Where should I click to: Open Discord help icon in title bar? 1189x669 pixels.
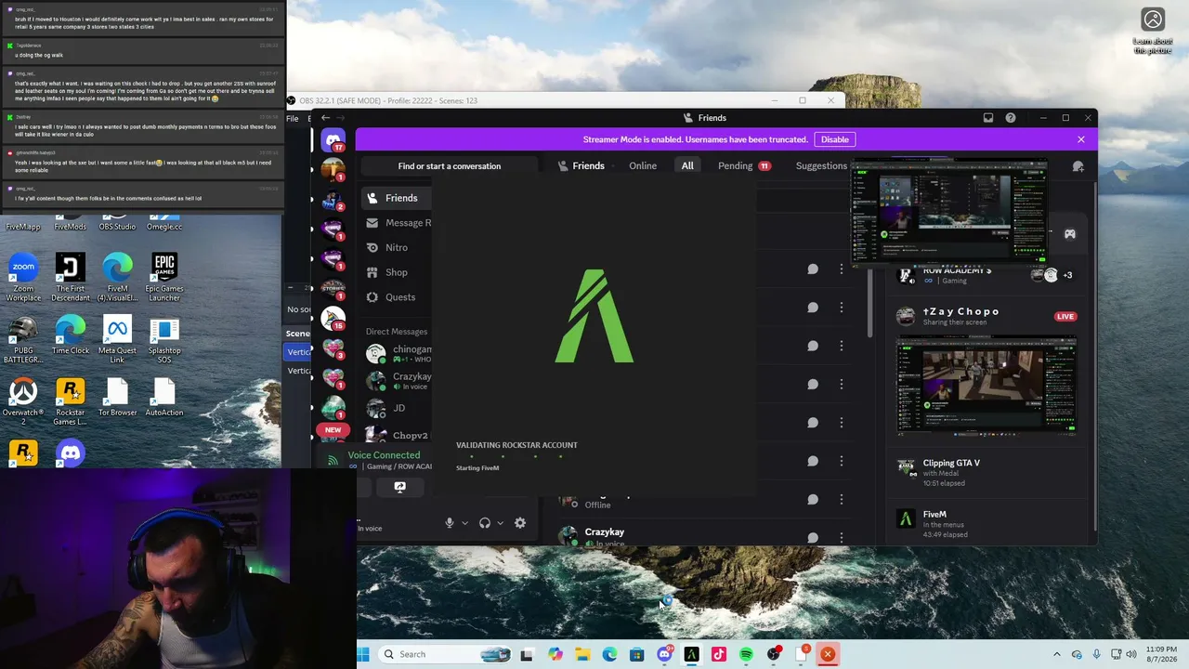[1011, 118]
